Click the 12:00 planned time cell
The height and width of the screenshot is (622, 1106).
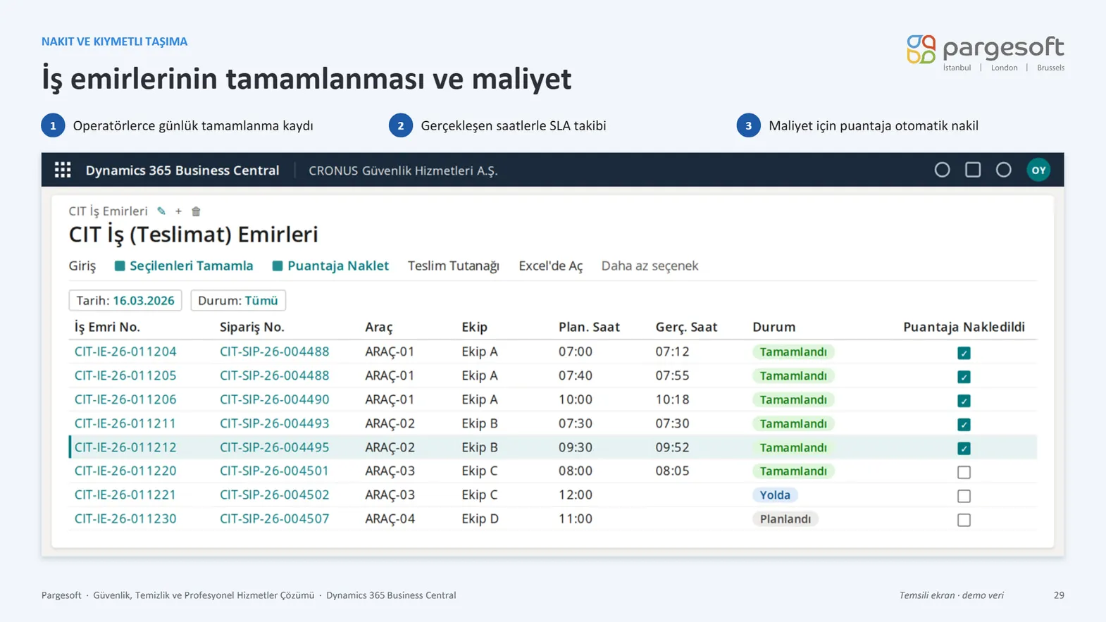[x=576, y=495]
